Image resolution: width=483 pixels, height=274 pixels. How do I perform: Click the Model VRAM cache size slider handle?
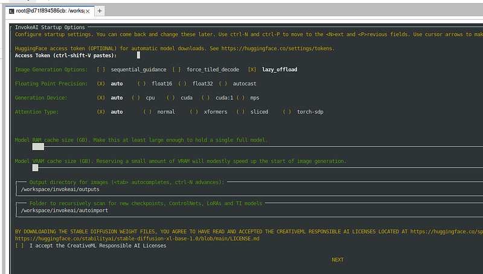coord(36,168)
